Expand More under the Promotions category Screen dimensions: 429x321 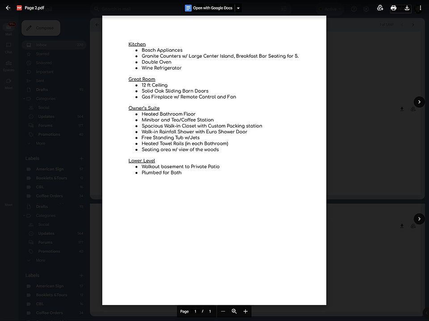(x=40, y=144)
